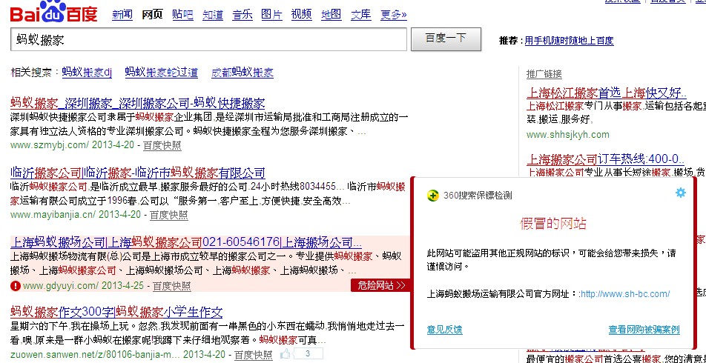Click the 推广链接 label
This screenshot has height=363, width=706.
[544, 74]
